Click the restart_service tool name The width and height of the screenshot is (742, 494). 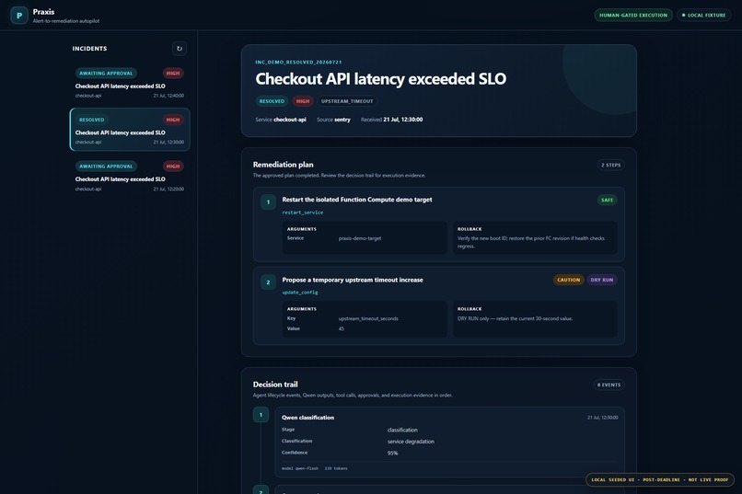(302, 213)
